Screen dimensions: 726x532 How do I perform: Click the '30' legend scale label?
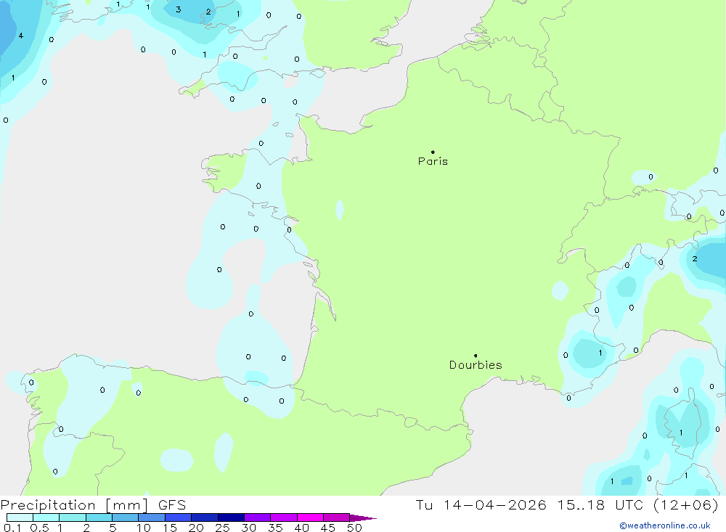249,528
